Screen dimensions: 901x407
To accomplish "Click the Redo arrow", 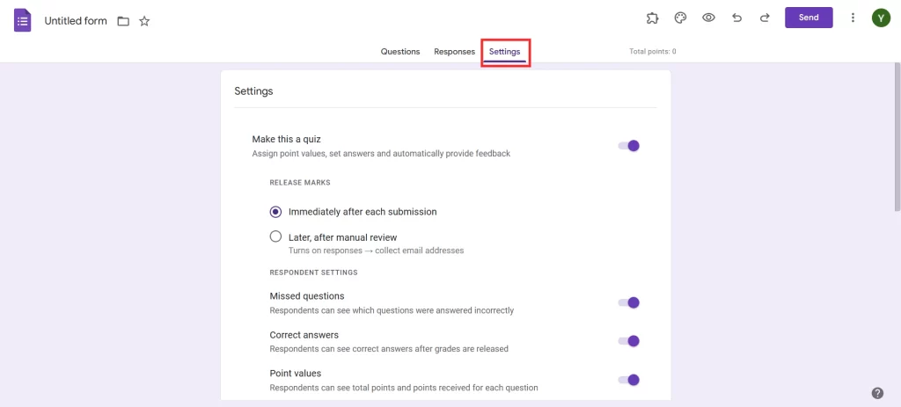I will tap(765, 18).
